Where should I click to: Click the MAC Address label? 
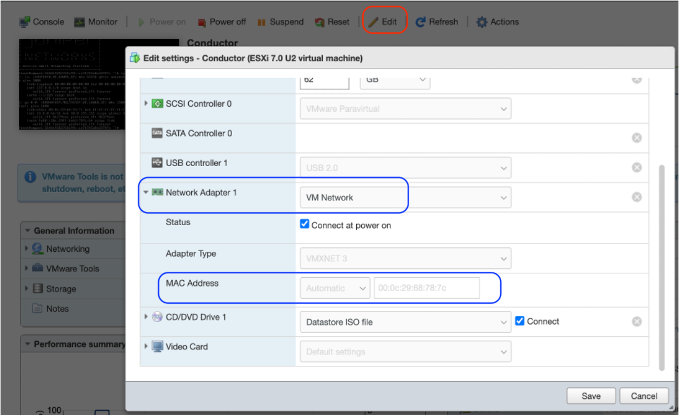[192, 283]
